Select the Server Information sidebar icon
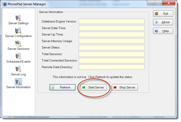The width and height of the screenshot is (181, 122). point(18,82)
